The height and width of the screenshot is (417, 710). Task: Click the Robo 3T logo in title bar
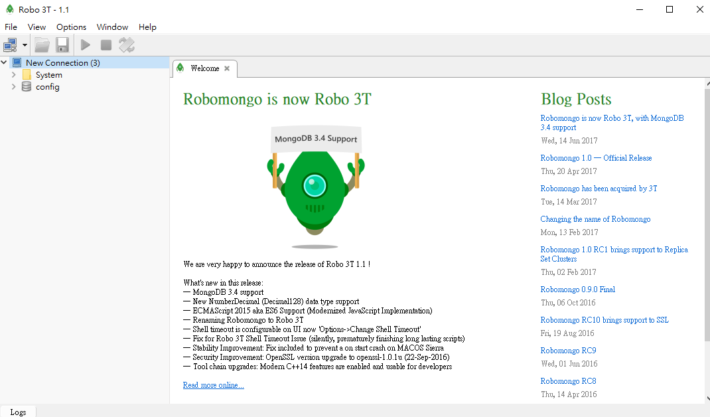tap(9, 9)
